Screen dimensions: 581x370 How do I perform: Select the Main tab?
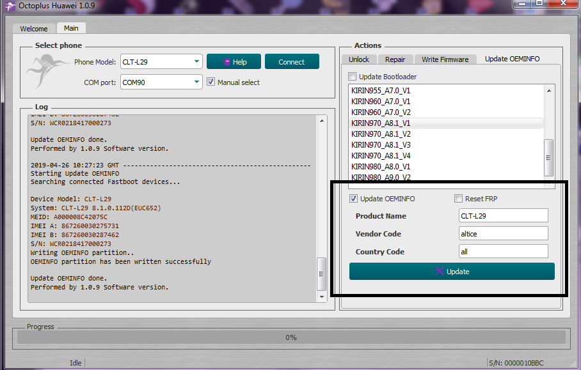click(x=71, y=28)
